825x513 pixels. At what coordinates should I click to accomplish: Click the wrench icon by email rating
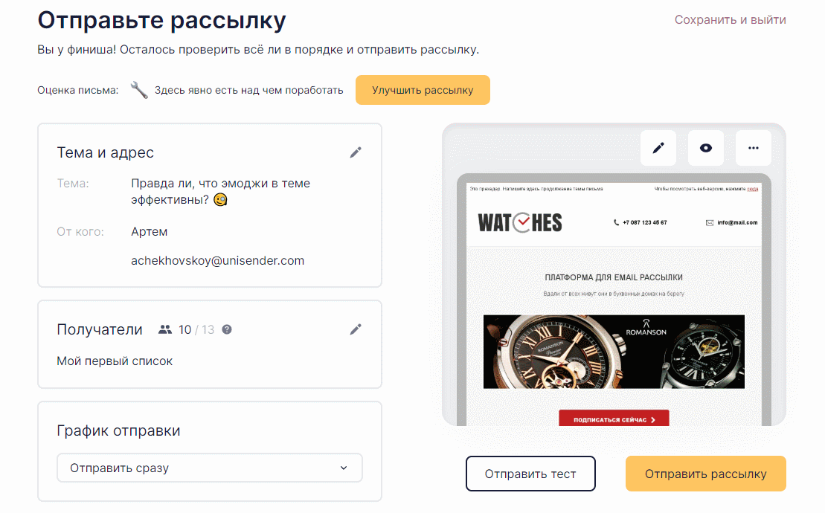pos(139,90)
